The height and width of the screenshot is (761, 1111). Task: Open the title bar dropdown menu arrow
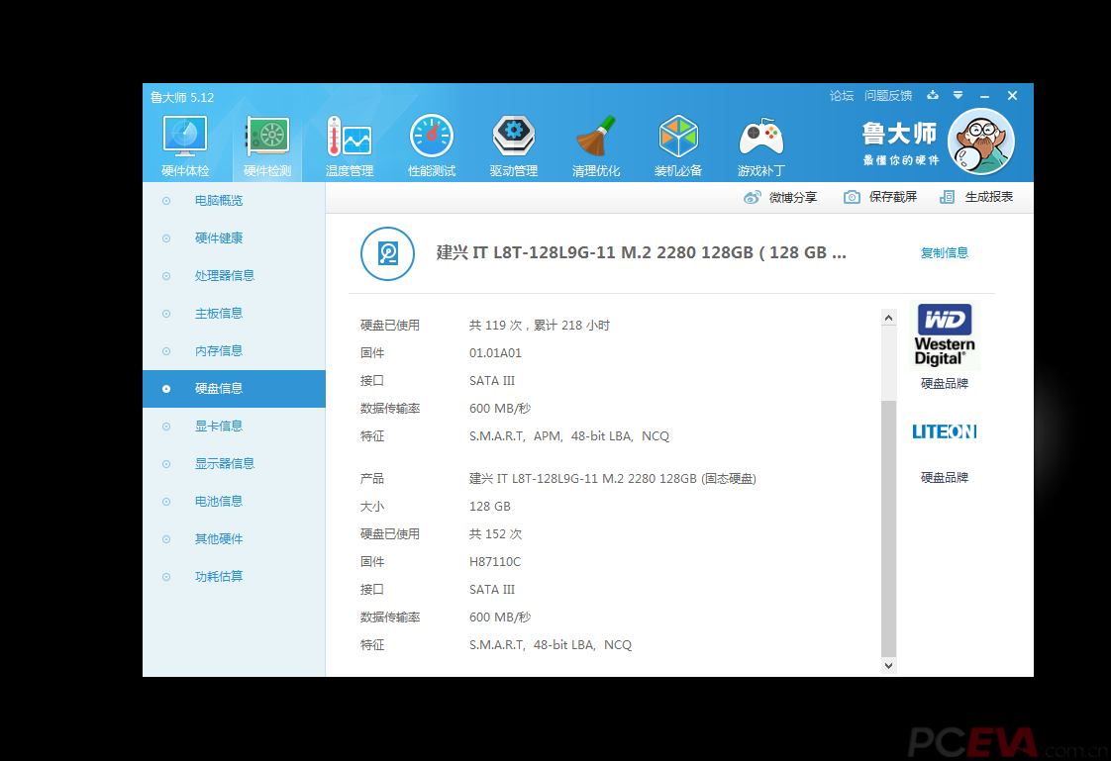(958, 95)
